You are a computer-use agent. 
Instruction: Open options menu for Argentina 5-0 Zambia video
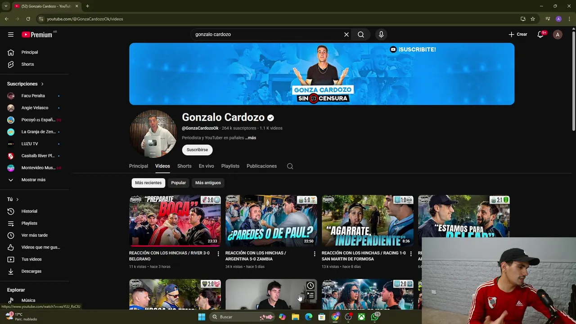click(x=315, y=254)
